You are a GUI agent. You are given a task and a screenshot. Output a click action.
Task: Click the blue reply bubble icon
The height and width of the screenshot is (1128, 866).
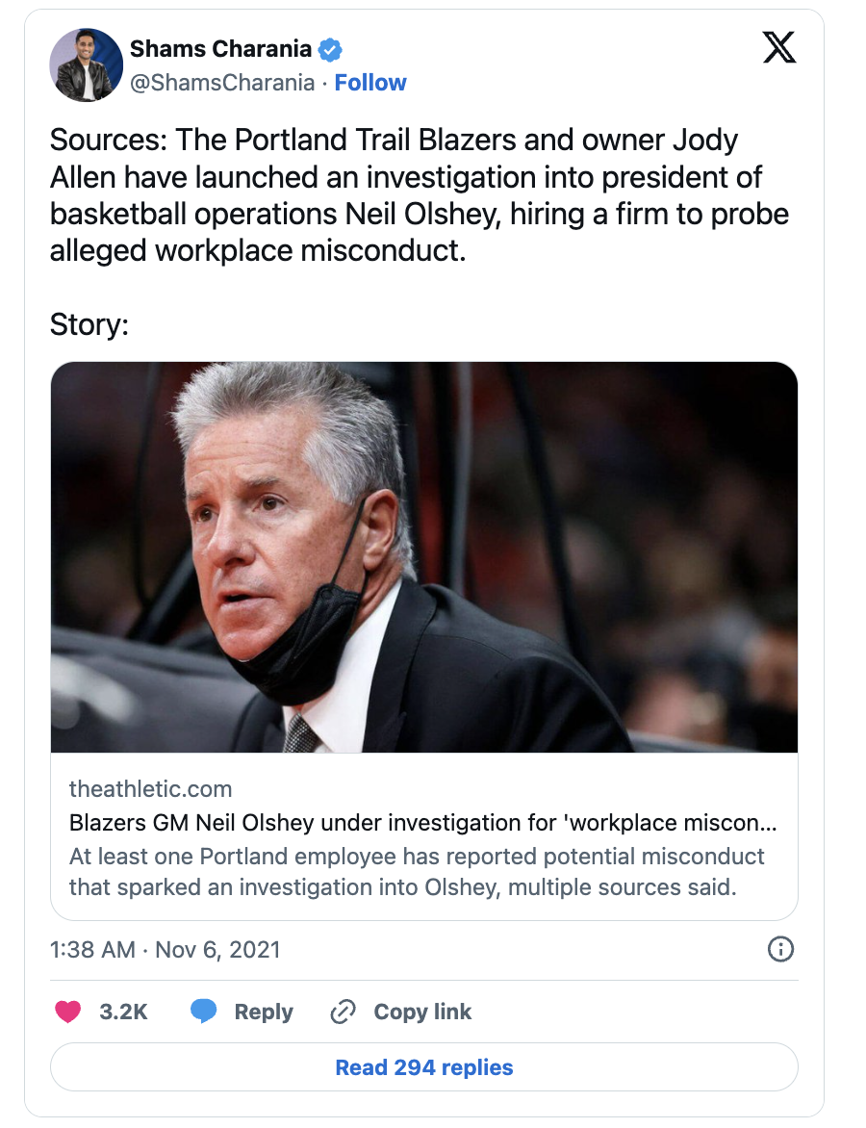pos(204,1011)
